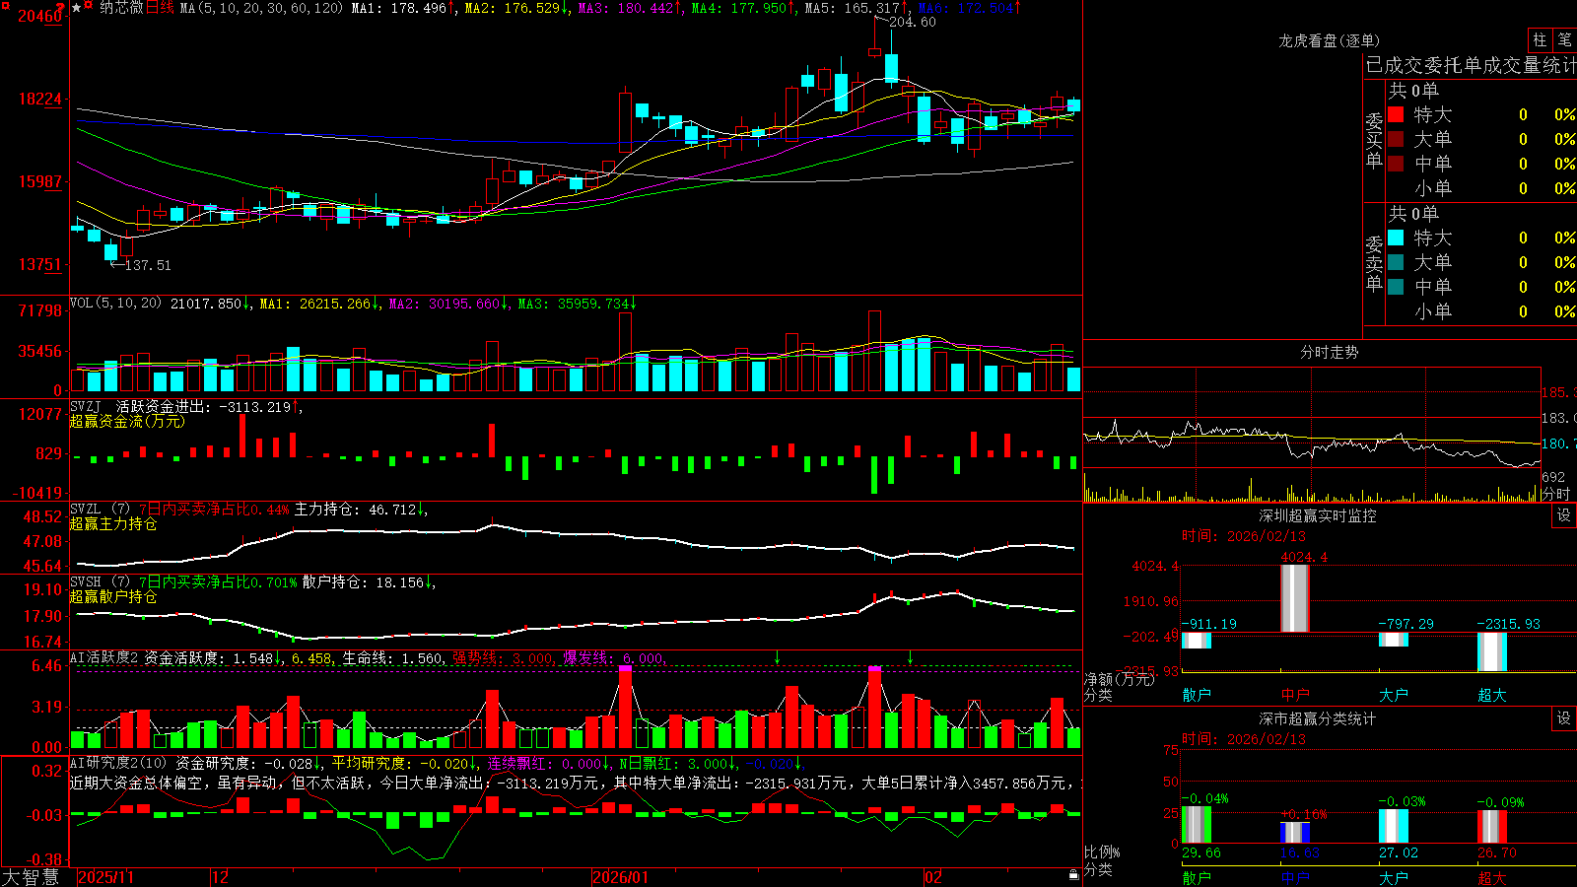The image size is (1577, 887).
Task: Switch order view to 柱 bar mode
Action: (x=1540, y=39)
